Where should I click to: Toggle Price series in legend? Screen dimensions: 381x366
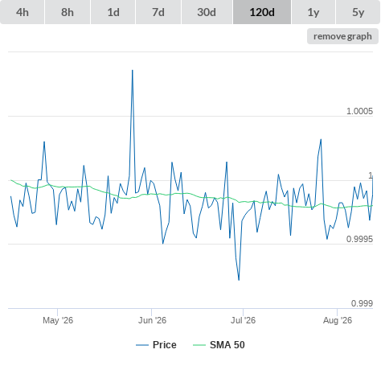[165, 345]
